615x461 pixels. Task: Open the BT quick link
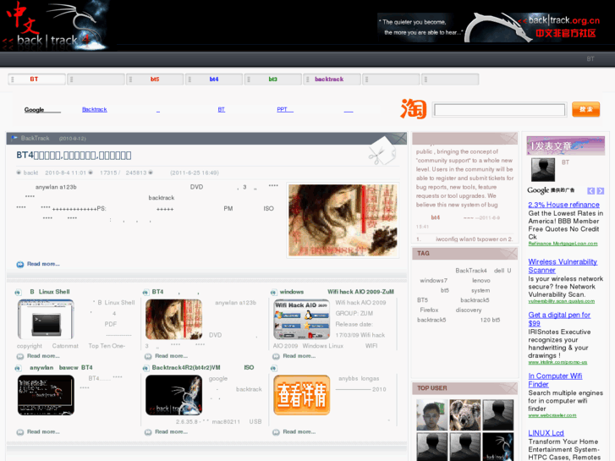coord(221,109)
